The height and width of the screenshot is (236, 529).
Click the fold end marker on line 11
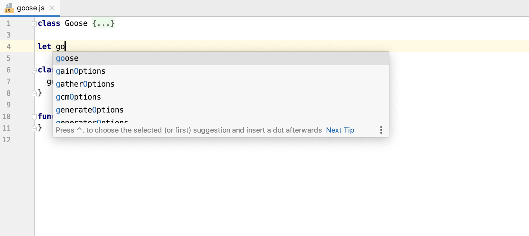pyautogui.click(x=34, y=128)
